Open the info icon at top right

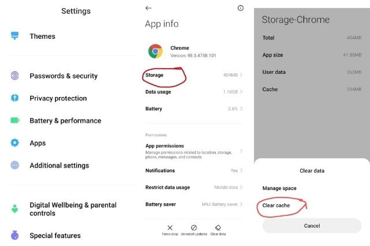pyautogui.click(x=240, y=8)
